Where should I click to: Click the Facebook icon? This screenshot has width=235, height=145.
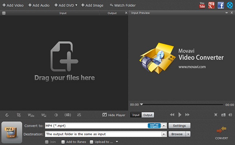[221, 5]
